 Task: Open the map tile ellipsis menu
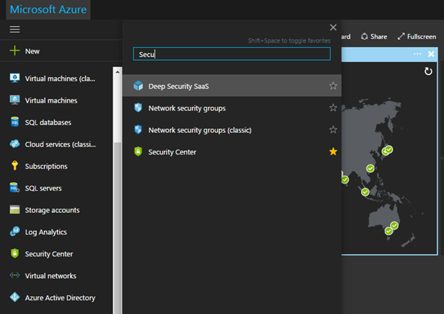click(x=417, y=54)
